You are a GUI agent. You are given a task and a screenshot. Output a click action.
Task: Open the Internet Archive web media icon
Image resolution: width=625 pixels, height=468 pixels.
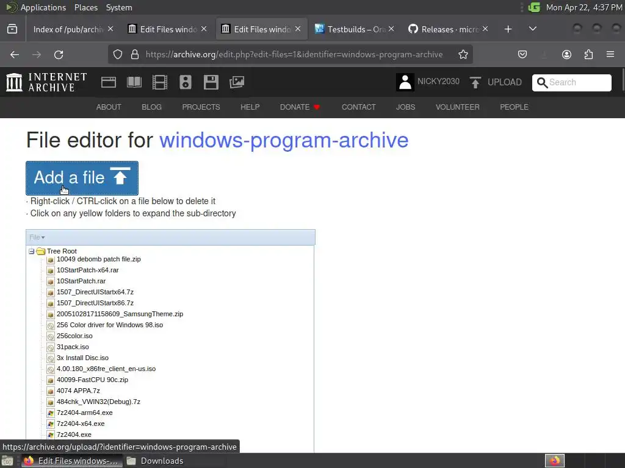point(109,82)
